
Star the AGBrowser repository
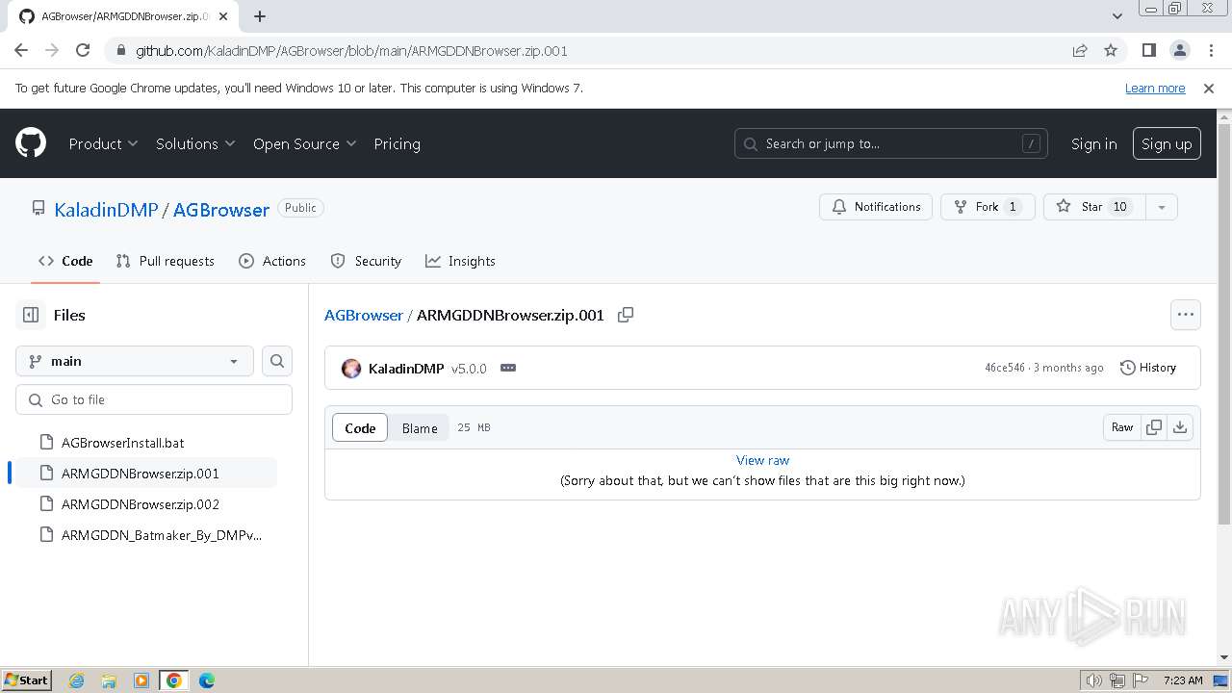click(x=1093, y=207)
